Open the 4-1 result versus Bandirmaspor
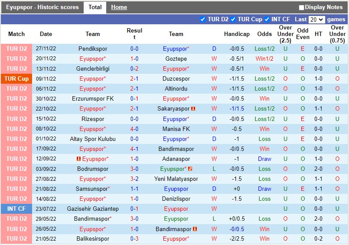349x245 pixels. coord(134,149)
